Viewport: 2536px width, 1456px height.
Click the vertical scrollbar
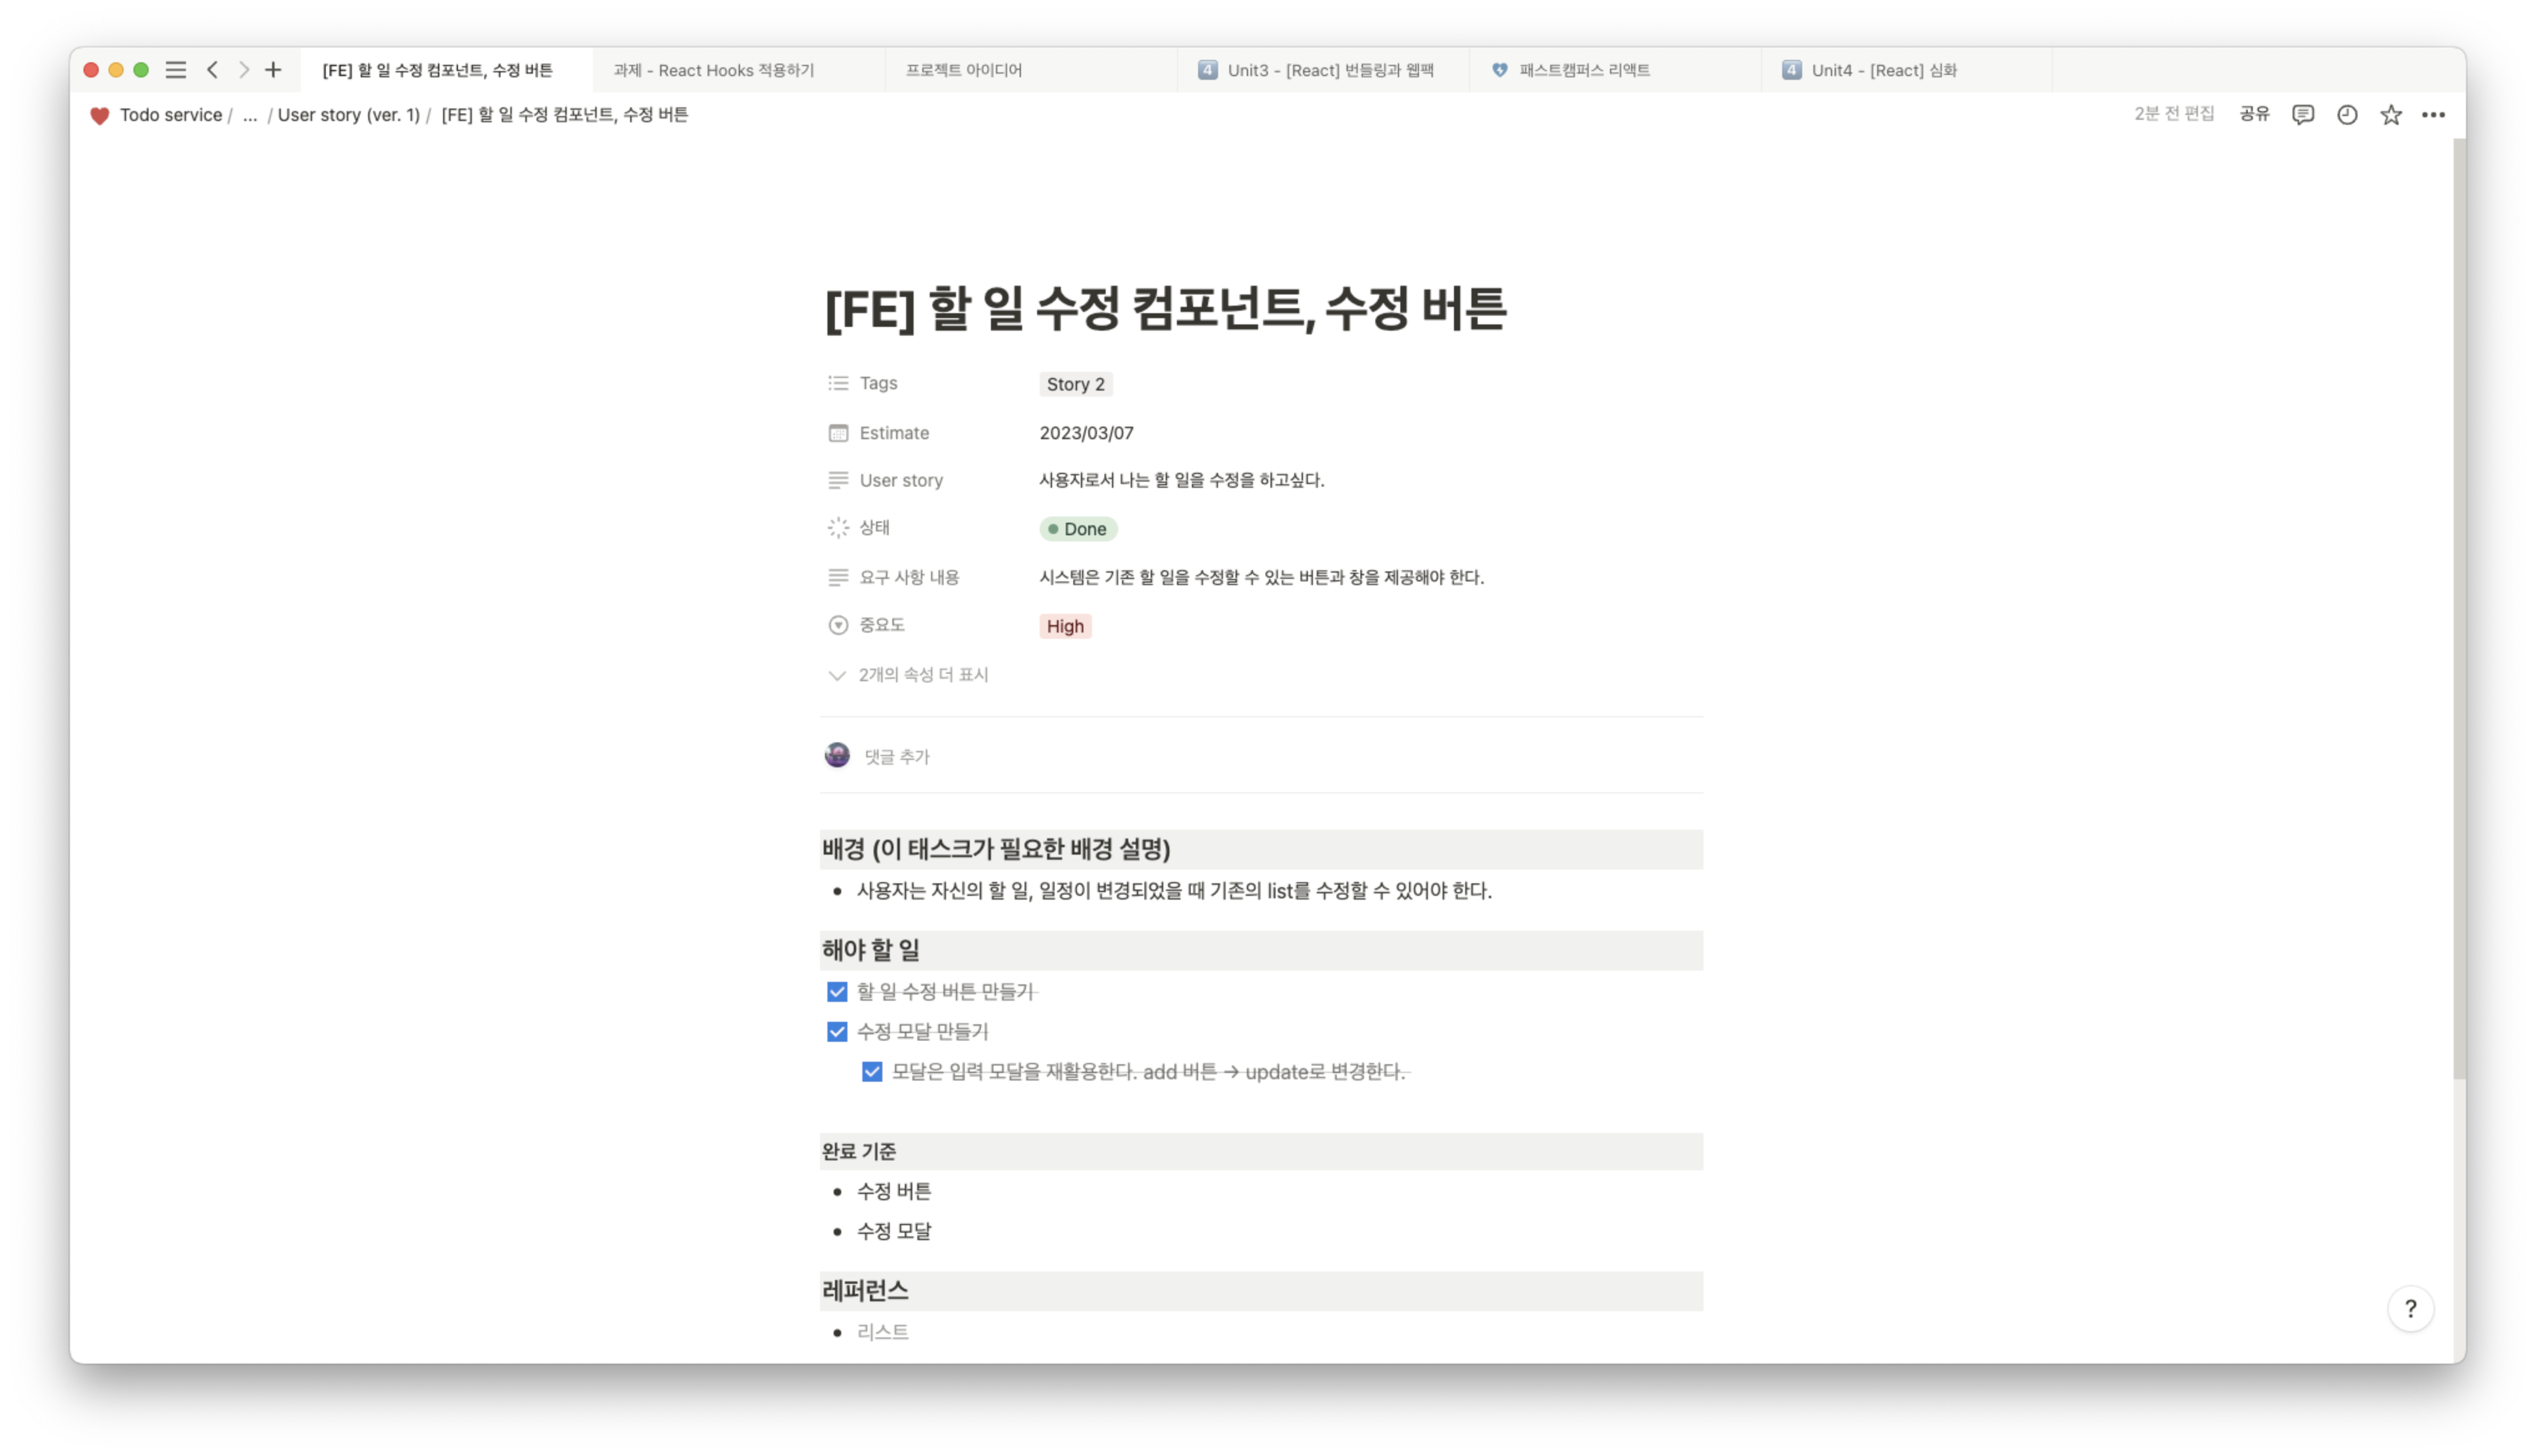(x=2459, y=610)
